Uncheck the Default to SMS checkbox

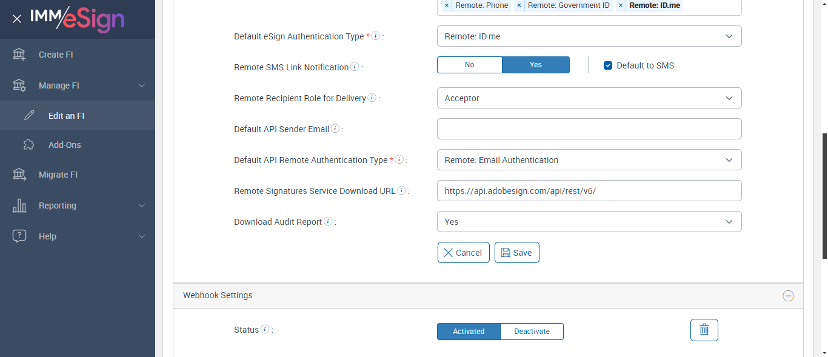(608, 65)
